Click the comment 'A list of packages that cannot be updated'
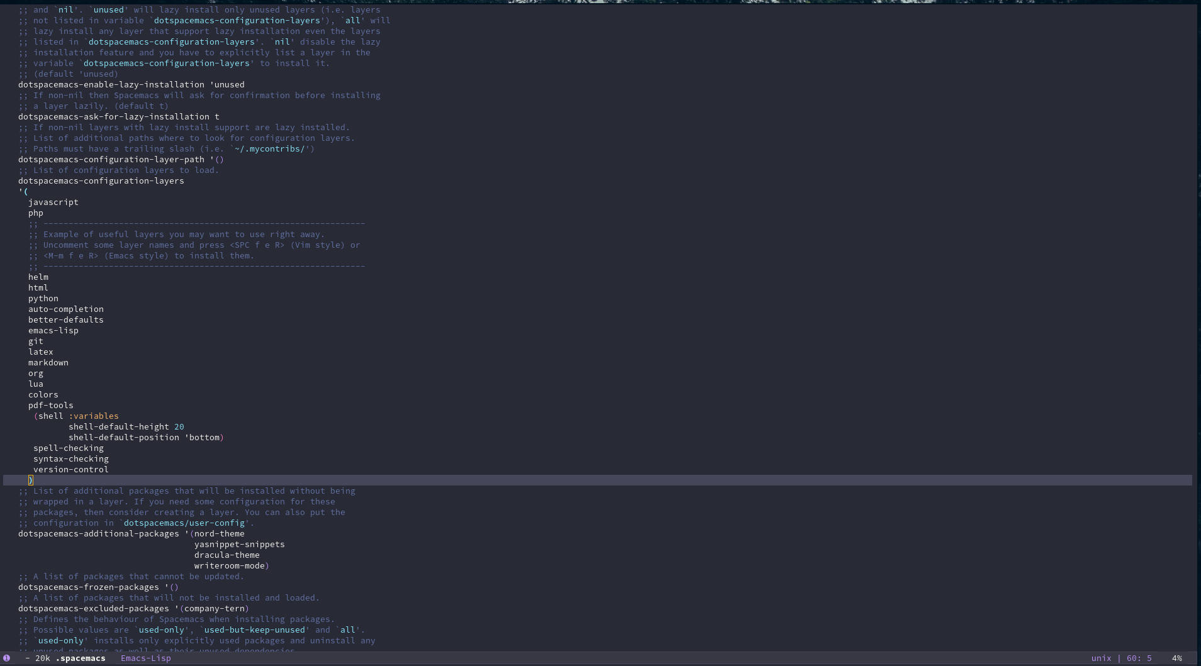This screenshot has height=666, width=1201. tap(131, 576)
